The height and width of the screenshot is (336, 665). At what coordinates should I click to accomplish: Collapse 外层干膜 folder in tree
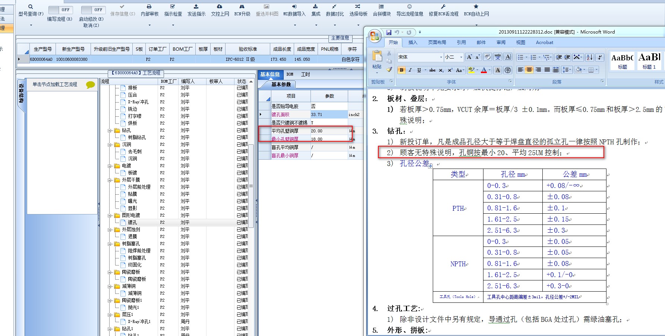[110, 180]
